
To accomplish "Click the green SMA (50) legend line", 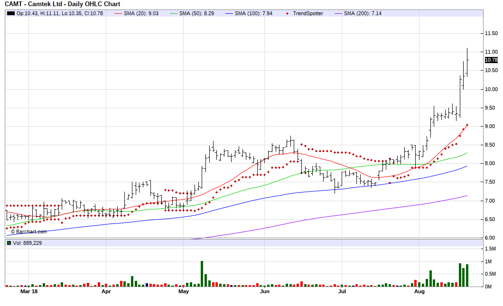I will pyautogui.click(x=174, y=13).
